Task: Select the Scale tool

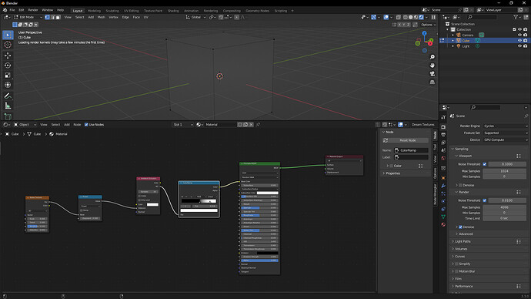Action: click(x=8, y=75)
